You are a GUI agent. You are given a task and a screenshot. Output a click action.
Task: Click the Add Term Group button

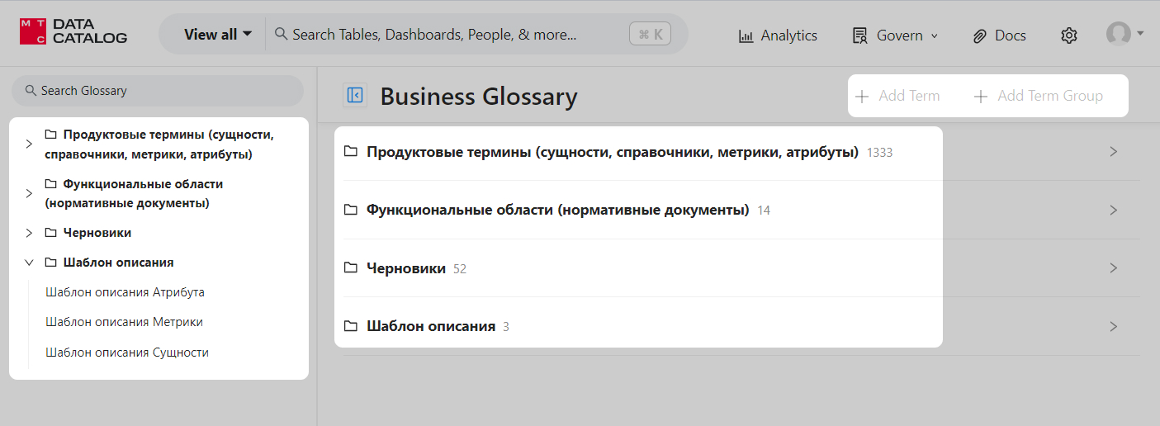[x=1039, y=96]
